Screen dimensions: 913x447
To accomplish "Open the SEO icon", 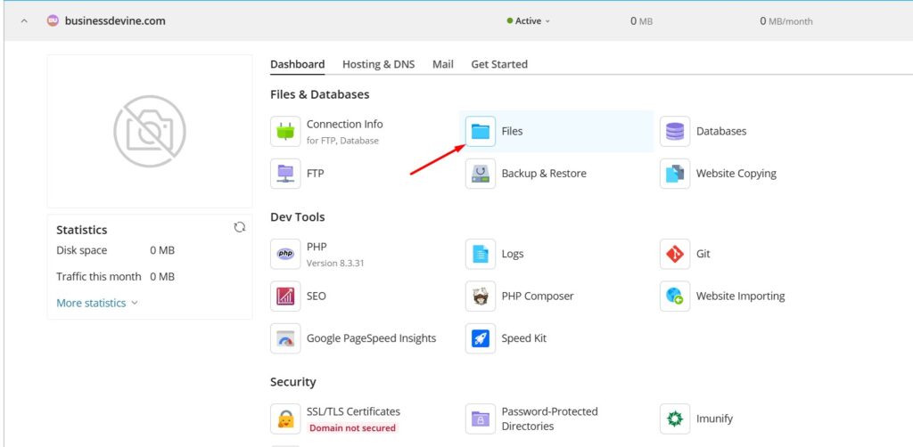I will click(285, 297).
